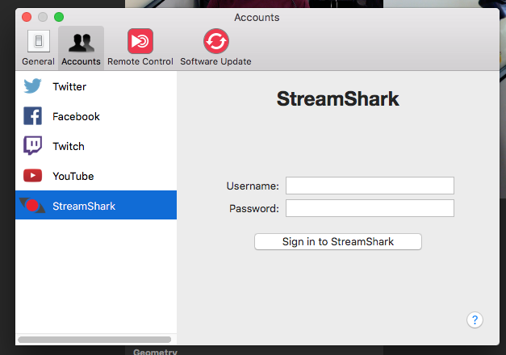Switch to the Remote Control tab label
Viewport: 506px width, 355px height.
(x=140, y=61)
